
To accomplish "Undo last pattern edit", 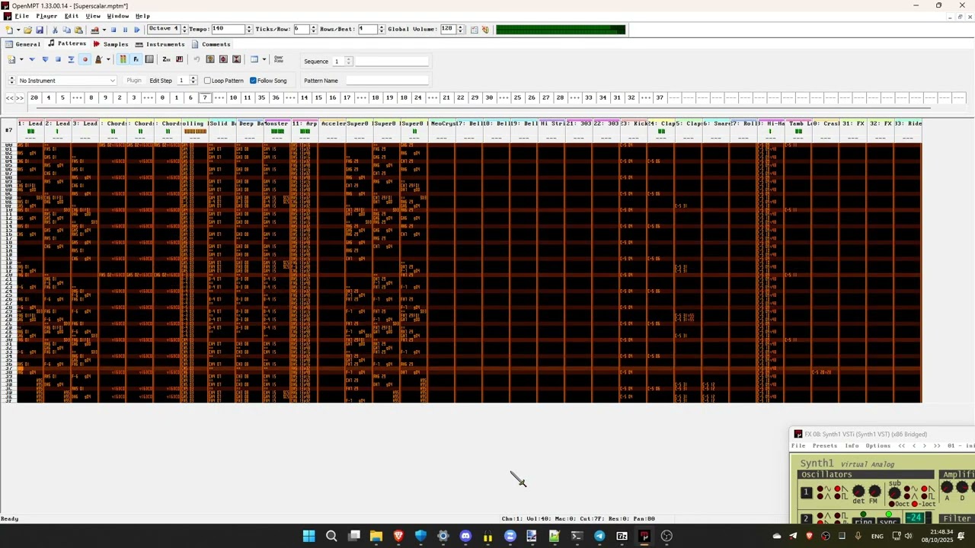I will [x=197, y=59].
